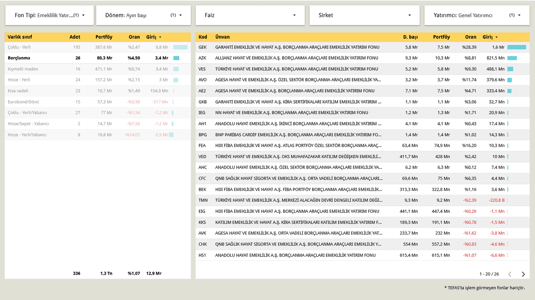
Task: Select the Kıymetli maden row
Action: (x=98, y=69)
